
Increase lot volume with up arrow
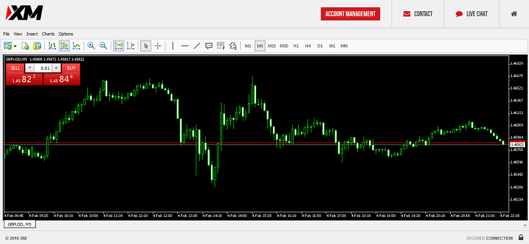[x=56, y=68]
